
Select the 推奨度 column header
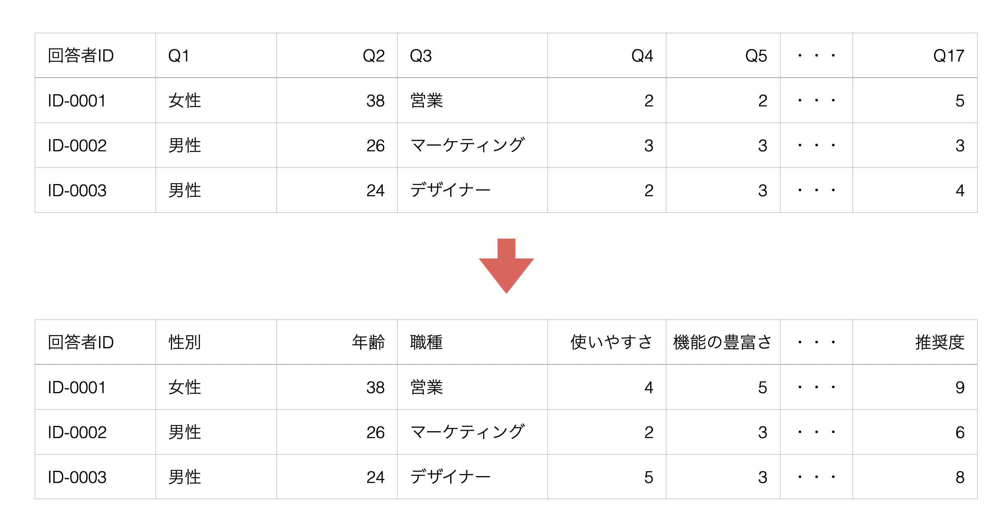(x=915, y=342)
